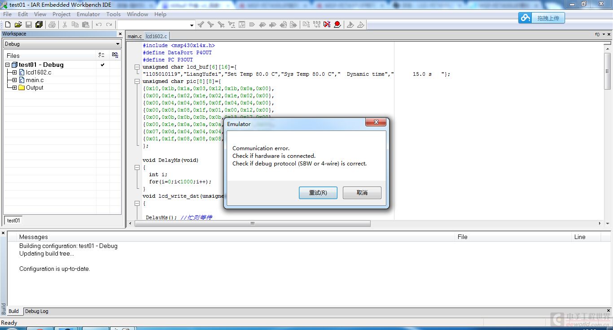613x330 pixels.
Task: Click the editor vertical scrollbar thumb
Action: click(x=607, y=71)
